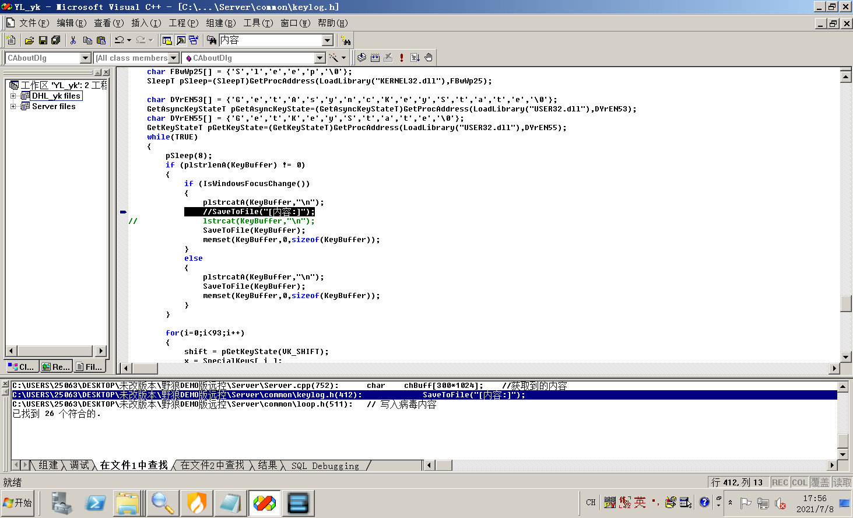Create a new text file from toolbar
The width and height of the screenshot is (853, 518).
11,40
